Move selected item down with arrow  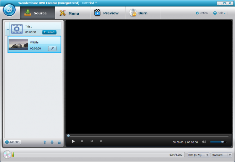52,142
